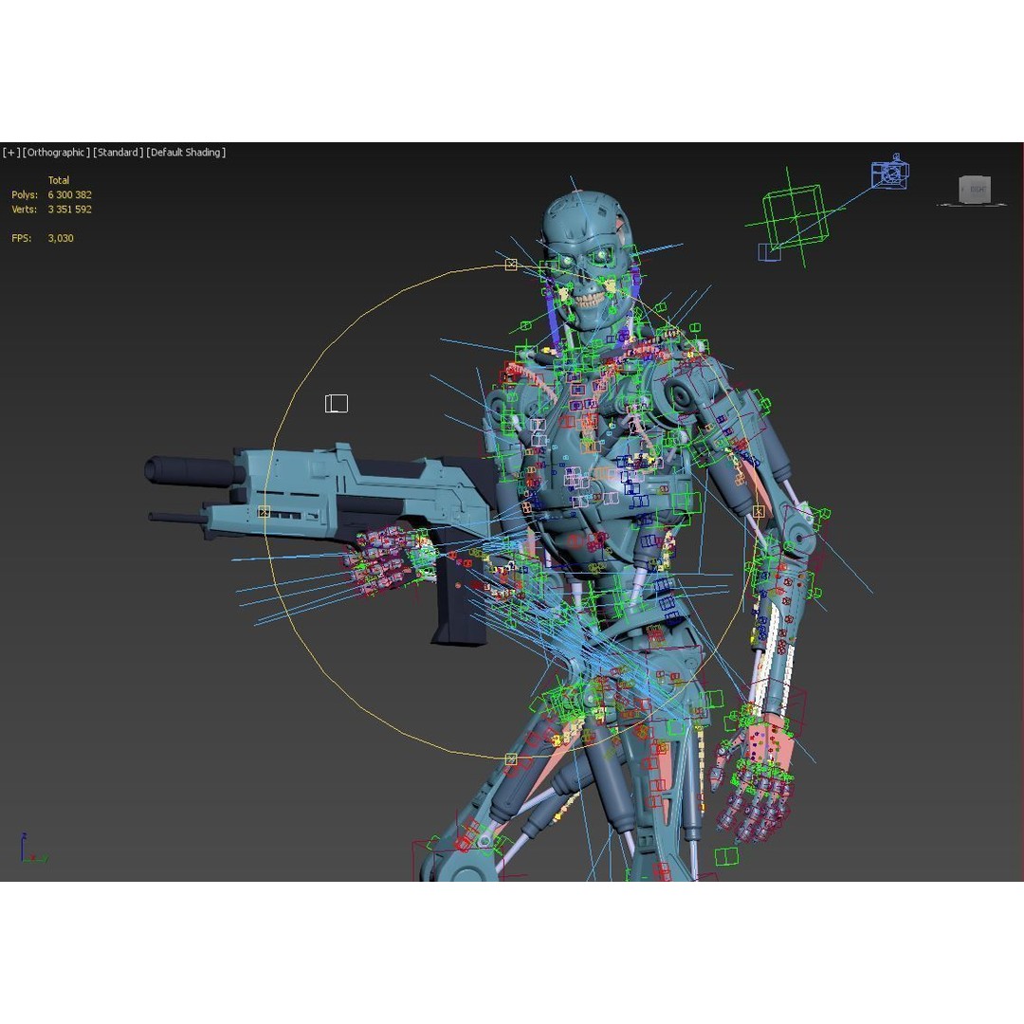Click the Polys count value 6 300 382
Viewport: 1024px width, 1024px height.
coord(69,194)
